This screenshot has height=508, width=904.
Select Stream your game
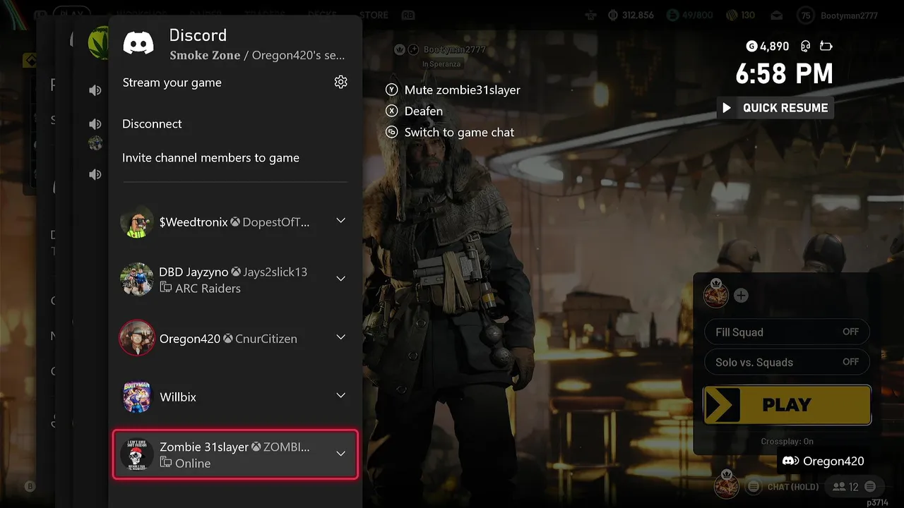click(172, 83)
